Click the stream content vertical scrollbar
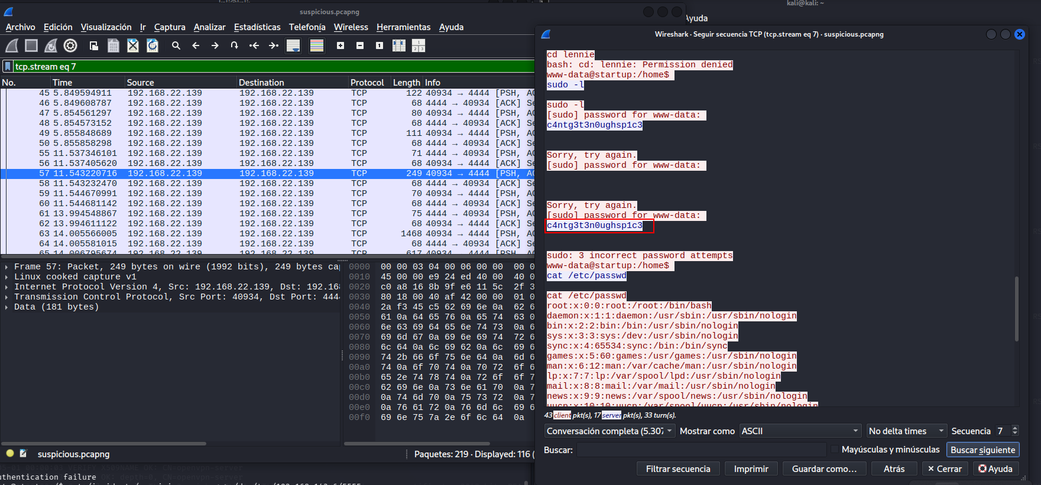 (1017, 308)
